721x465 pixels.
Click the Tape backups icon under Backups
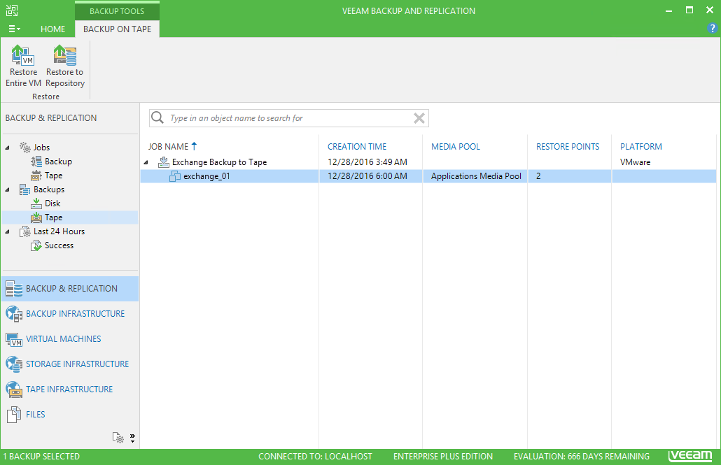[x=36, y=217]
